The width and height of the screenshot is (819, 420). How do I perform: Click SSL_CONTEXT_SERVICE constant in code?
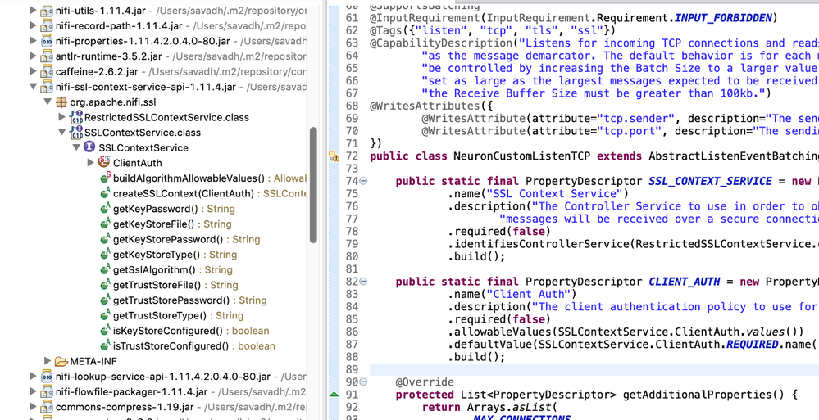click(x=710, y=181)
